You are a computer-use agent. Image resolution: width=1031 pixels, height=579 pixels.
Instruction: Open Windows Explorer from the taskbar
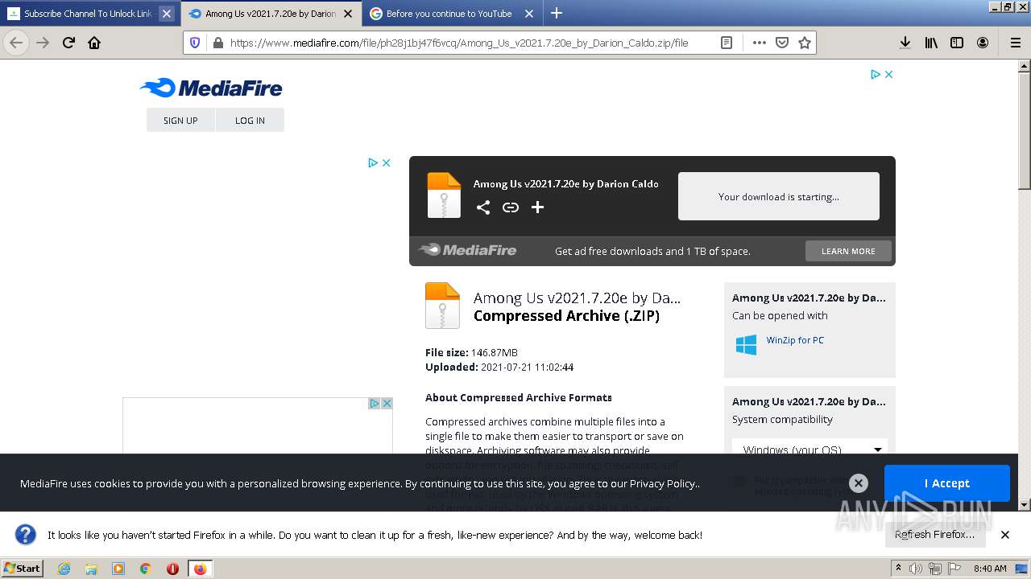click(91, 569)
